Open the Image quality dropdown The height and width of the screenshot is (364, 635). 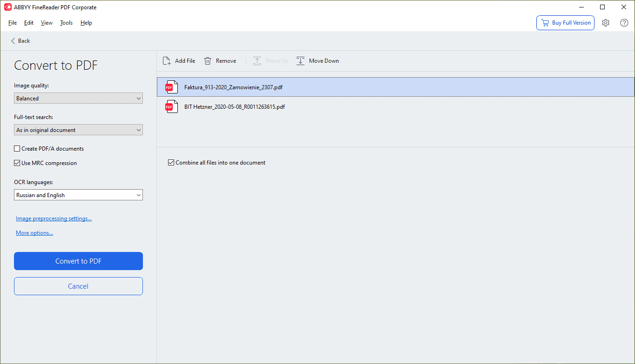[x=78, y=99]
